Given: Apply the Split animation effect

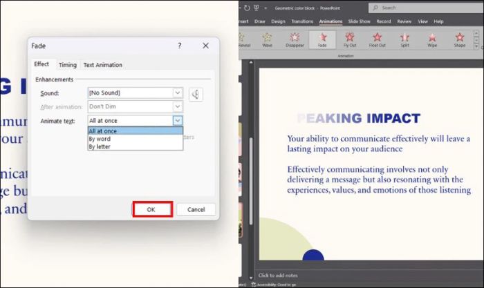Looking at the screenshot, I should (x=404, y=40).
